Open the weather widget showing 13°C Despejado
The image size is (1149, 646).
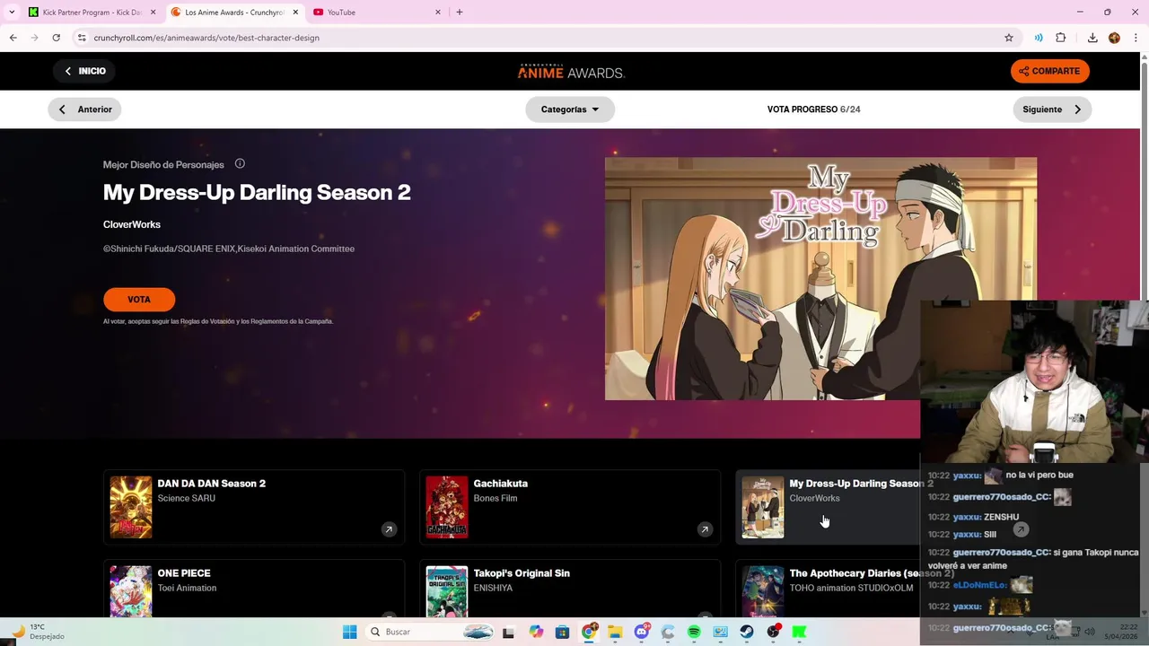coord(36,632)
